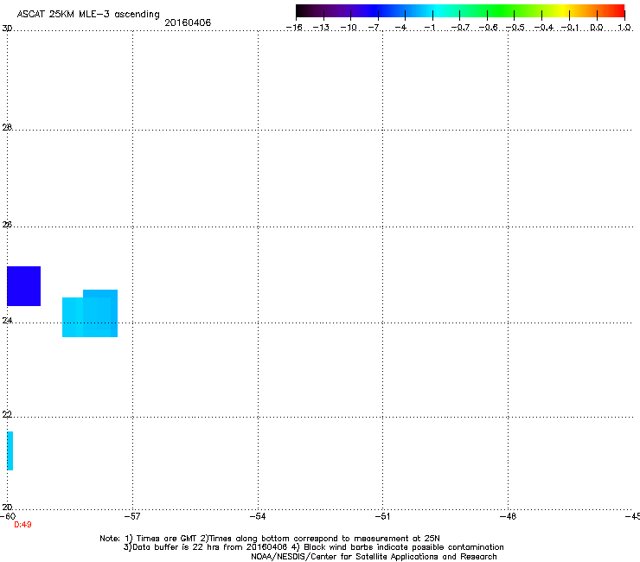
Task: Click the red "D:49" time label
Action: [x=22, y=525]
